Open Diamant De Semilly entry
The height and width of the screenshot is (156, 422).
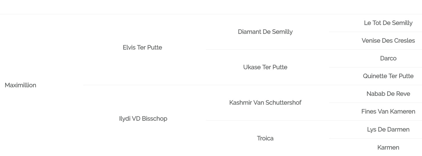click(265, 32)
